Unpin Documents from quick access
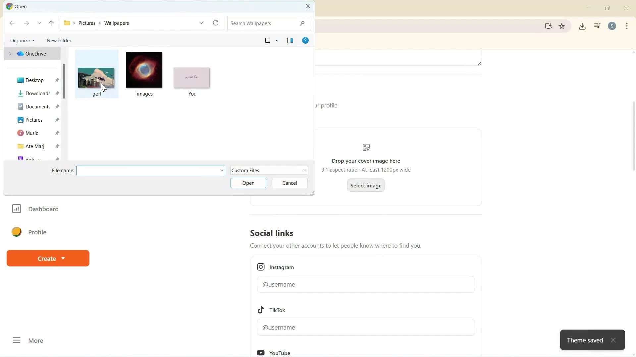Image resolution: width=636 pixels, height=357 pixels. 57,106
